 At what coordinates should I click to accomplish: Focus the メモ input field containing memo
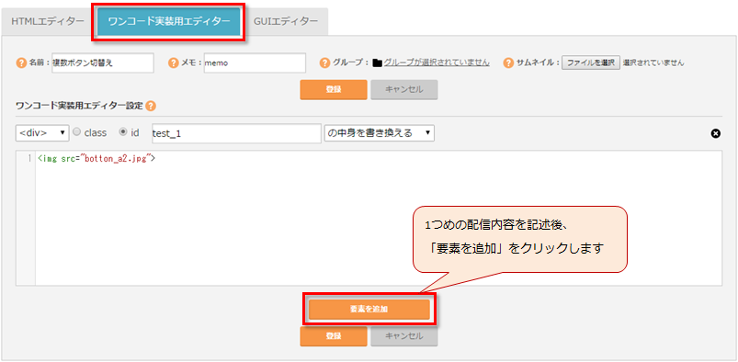coord(255,63)
